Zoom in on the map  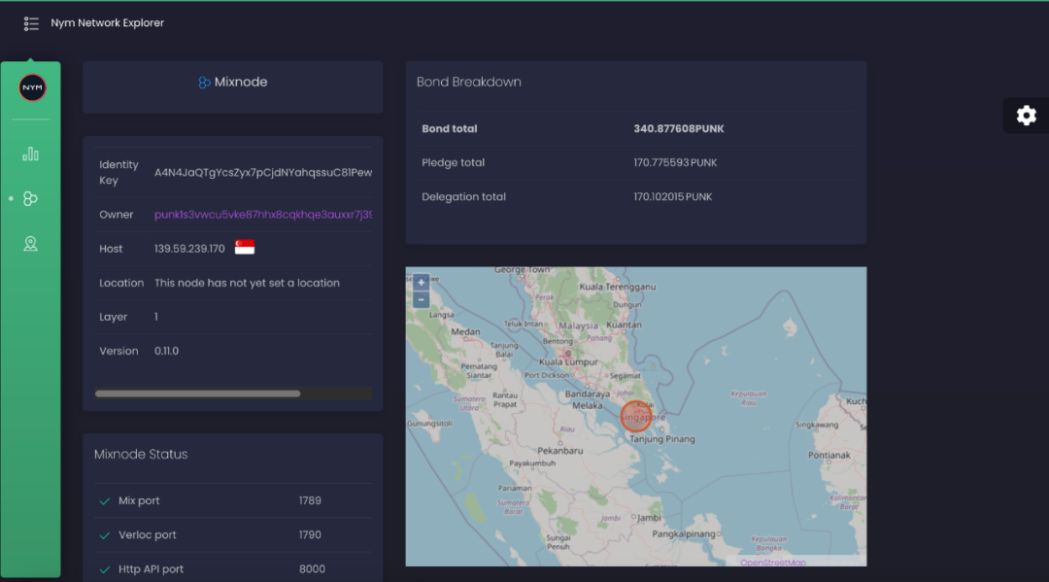(421, 283)
